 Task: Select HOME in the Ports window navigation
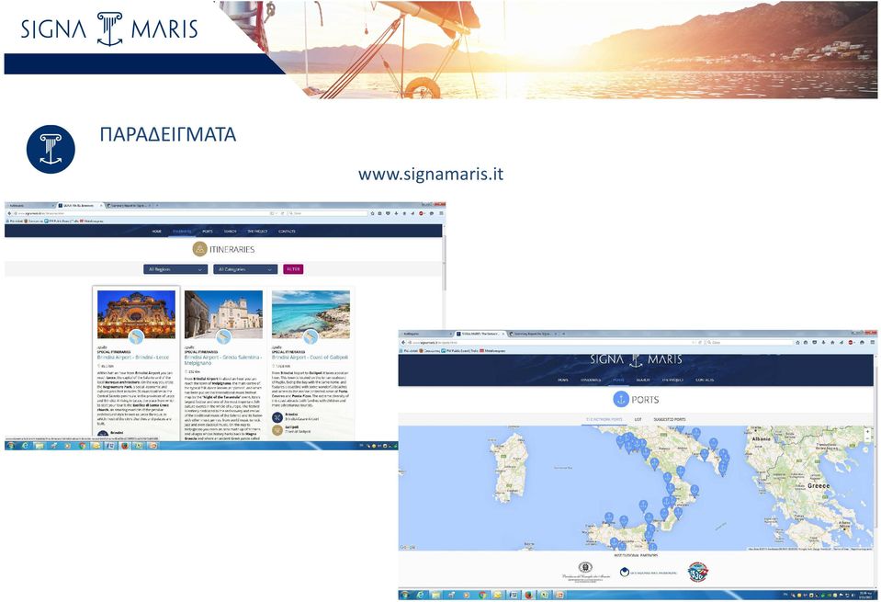pyautogui.click(x=563, y=380)
